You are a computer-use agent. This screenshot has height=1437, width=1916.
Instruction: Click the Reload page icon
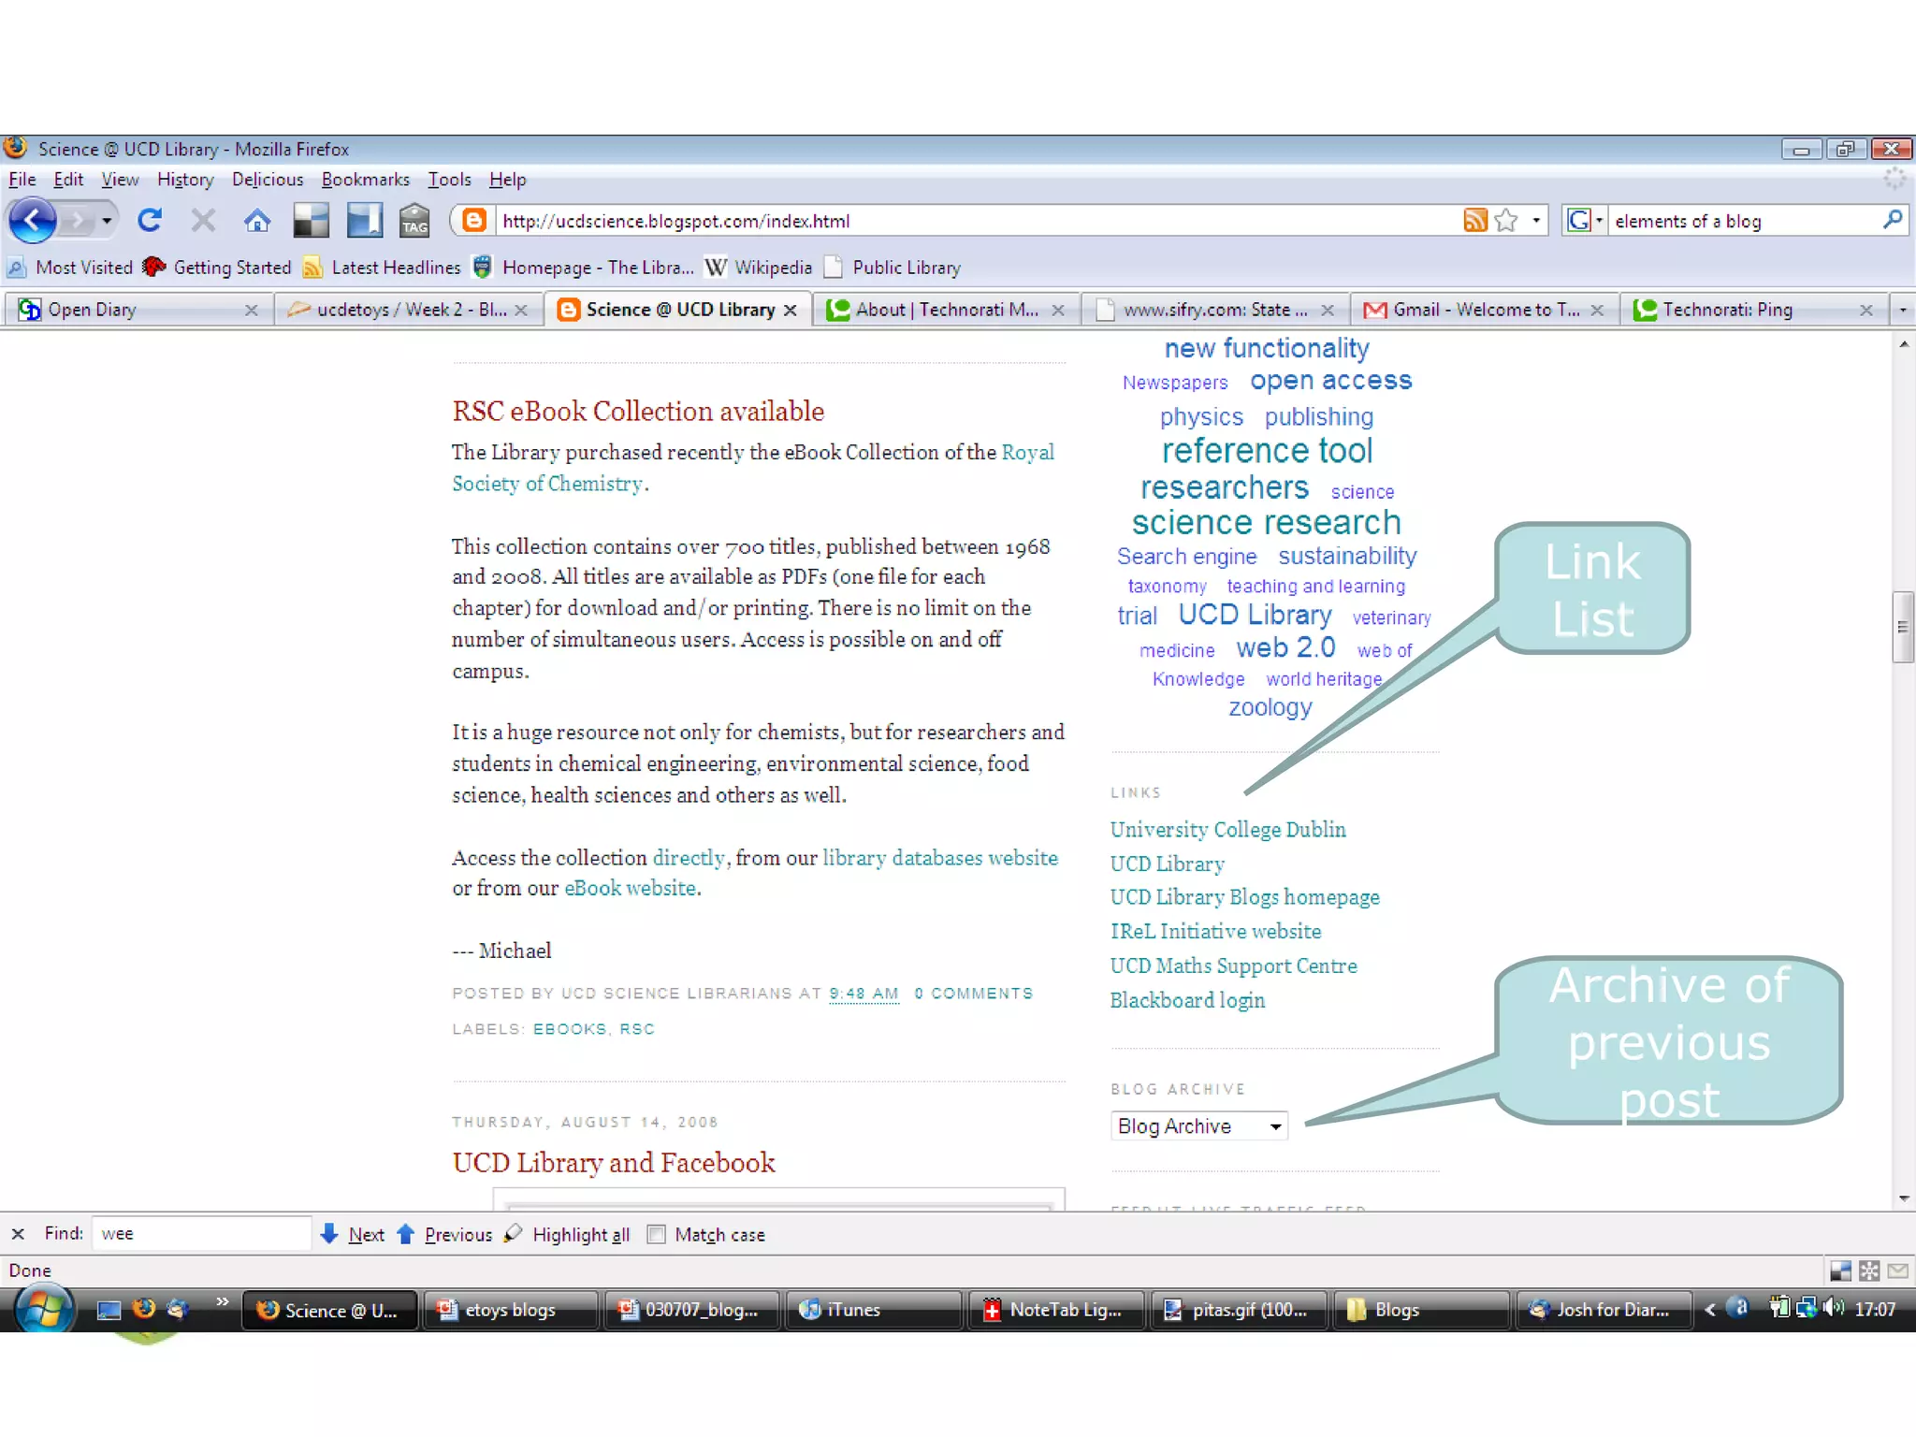150,221
